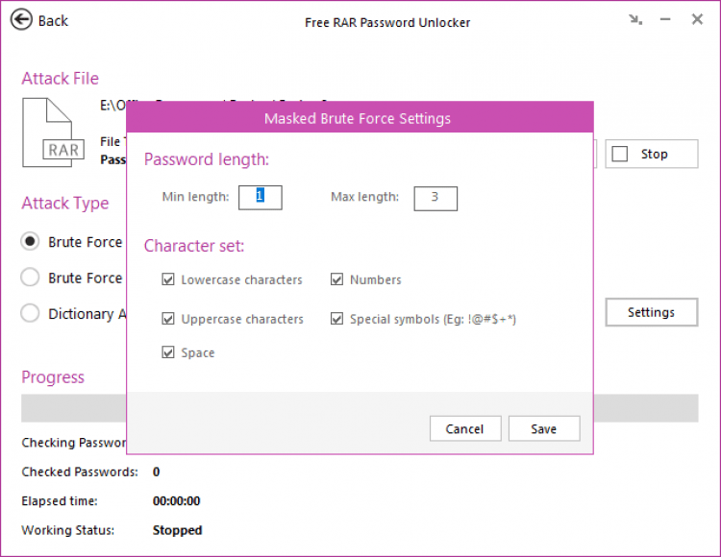
Task: Uncheck the Uppercase characters checkbox
Action: coord(169,319)
